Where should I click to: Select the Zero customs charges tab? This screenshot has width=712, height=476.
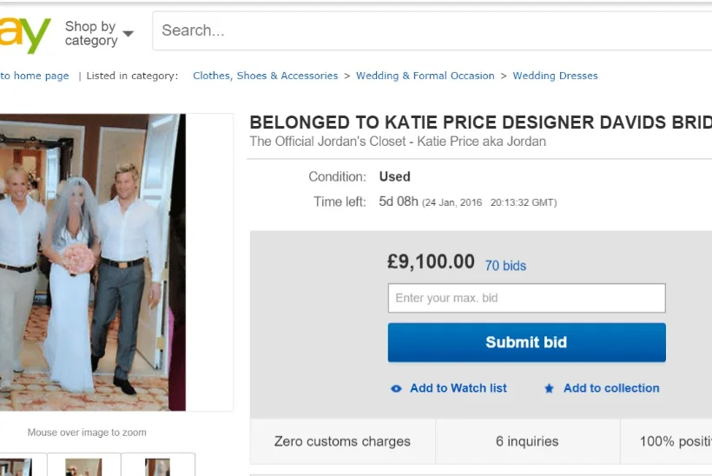point(342,441)
